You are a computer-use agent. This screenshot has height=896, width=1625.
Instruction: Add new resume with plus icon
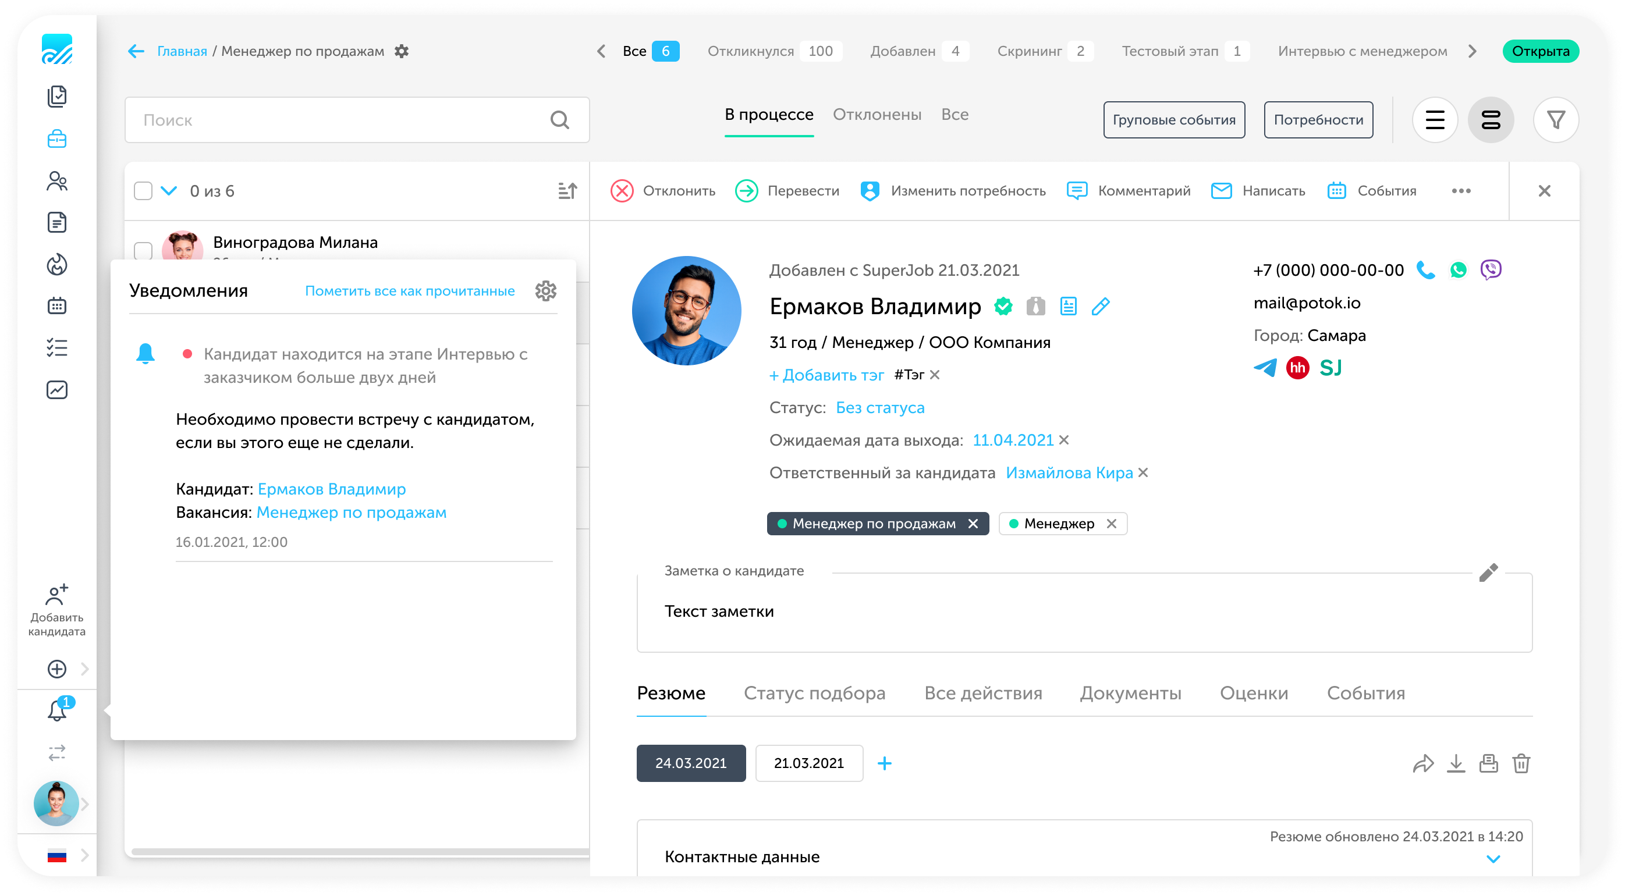point(885,763)
